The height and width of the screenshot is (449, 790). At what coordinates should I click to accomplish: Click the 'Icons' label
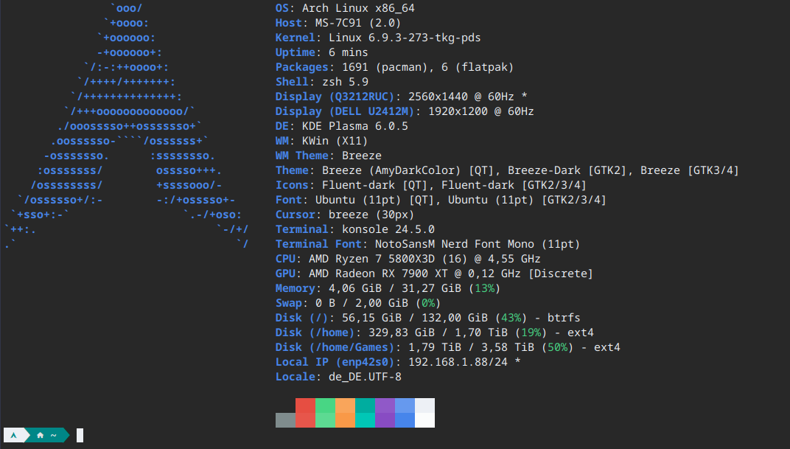(292, 185)
